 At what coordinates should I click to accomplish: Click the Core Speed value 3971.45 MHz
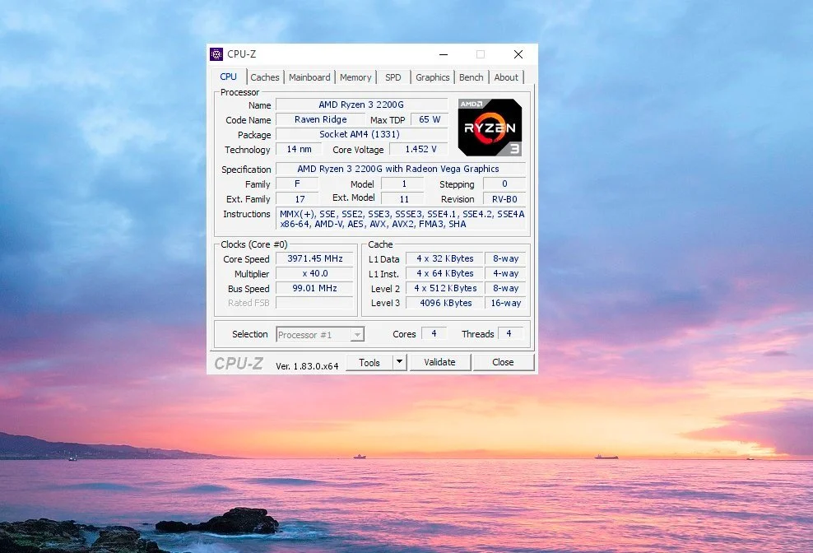314,258
